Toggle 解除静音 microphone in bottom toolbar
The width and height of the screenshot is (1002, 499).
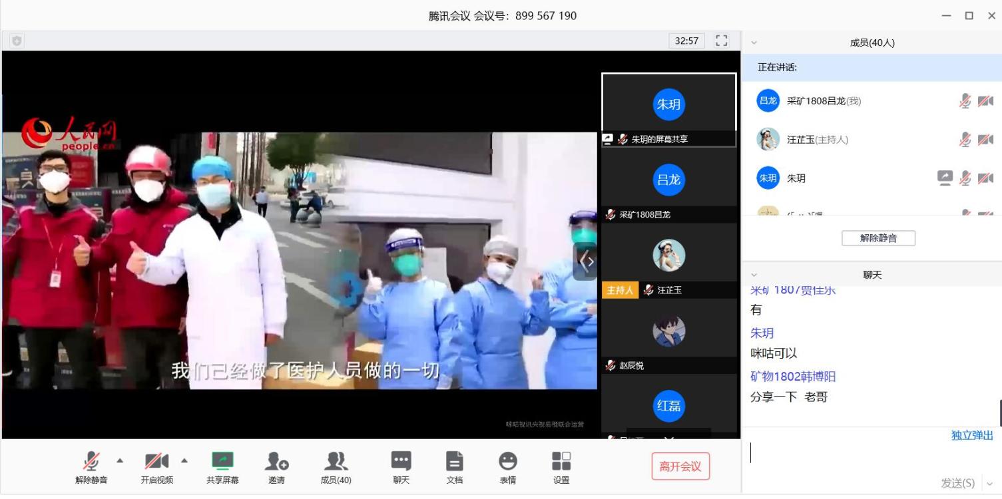point(91,461)
